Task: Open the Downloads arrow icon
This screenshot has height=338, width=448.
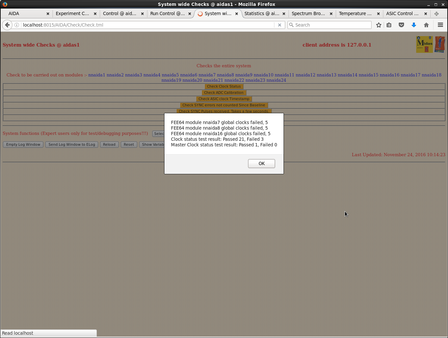Action: pos(414,25)
